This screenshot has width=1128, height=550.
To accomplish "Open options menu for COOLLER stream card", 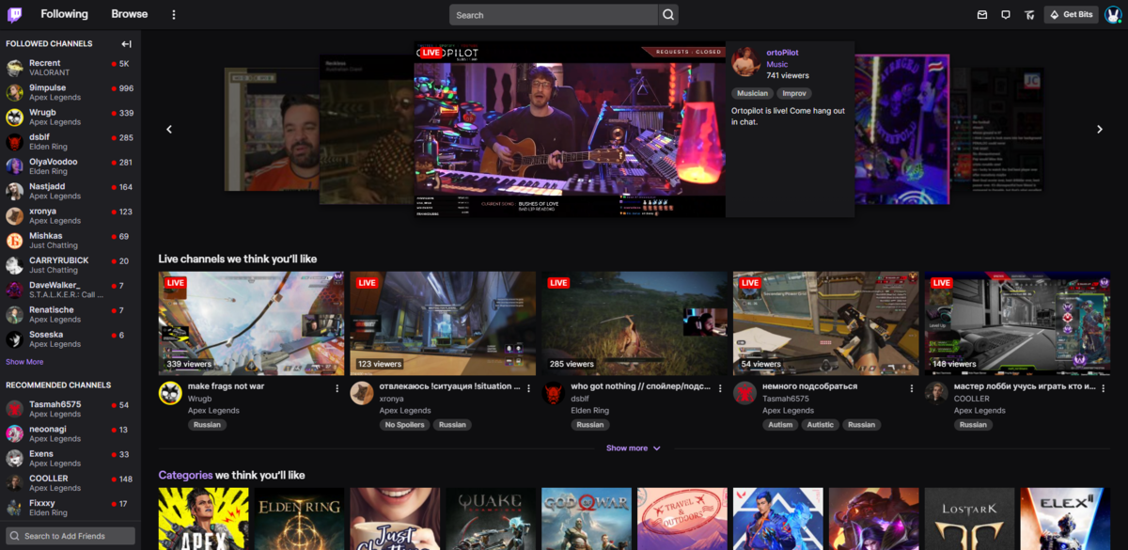I will click(1104, 387).
